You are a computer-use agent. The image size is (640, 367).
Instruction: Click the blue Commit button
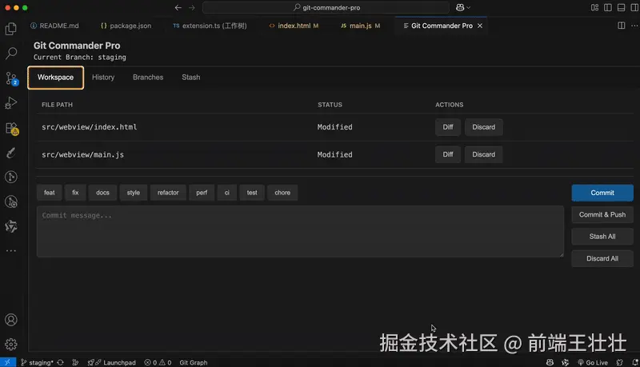(x=602, y=193)
